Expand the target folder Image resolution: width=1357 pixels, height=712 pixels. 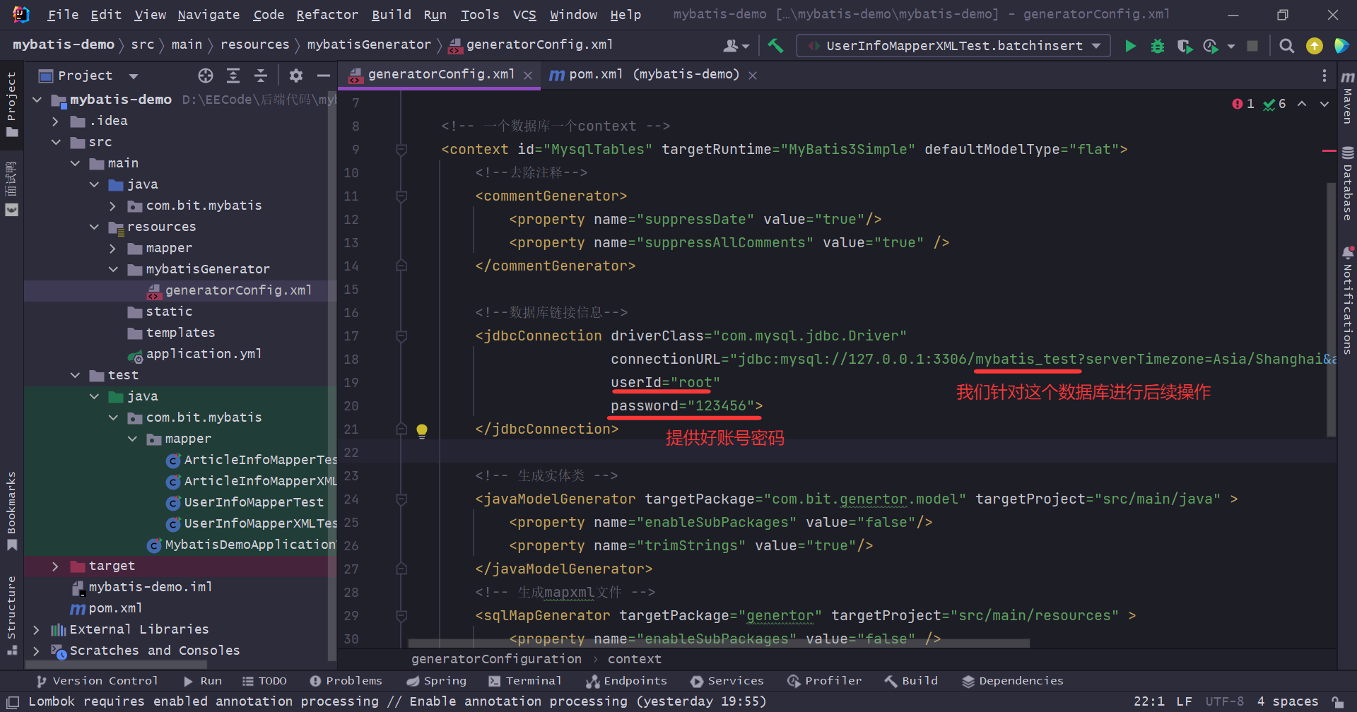[x=55, y=566]
